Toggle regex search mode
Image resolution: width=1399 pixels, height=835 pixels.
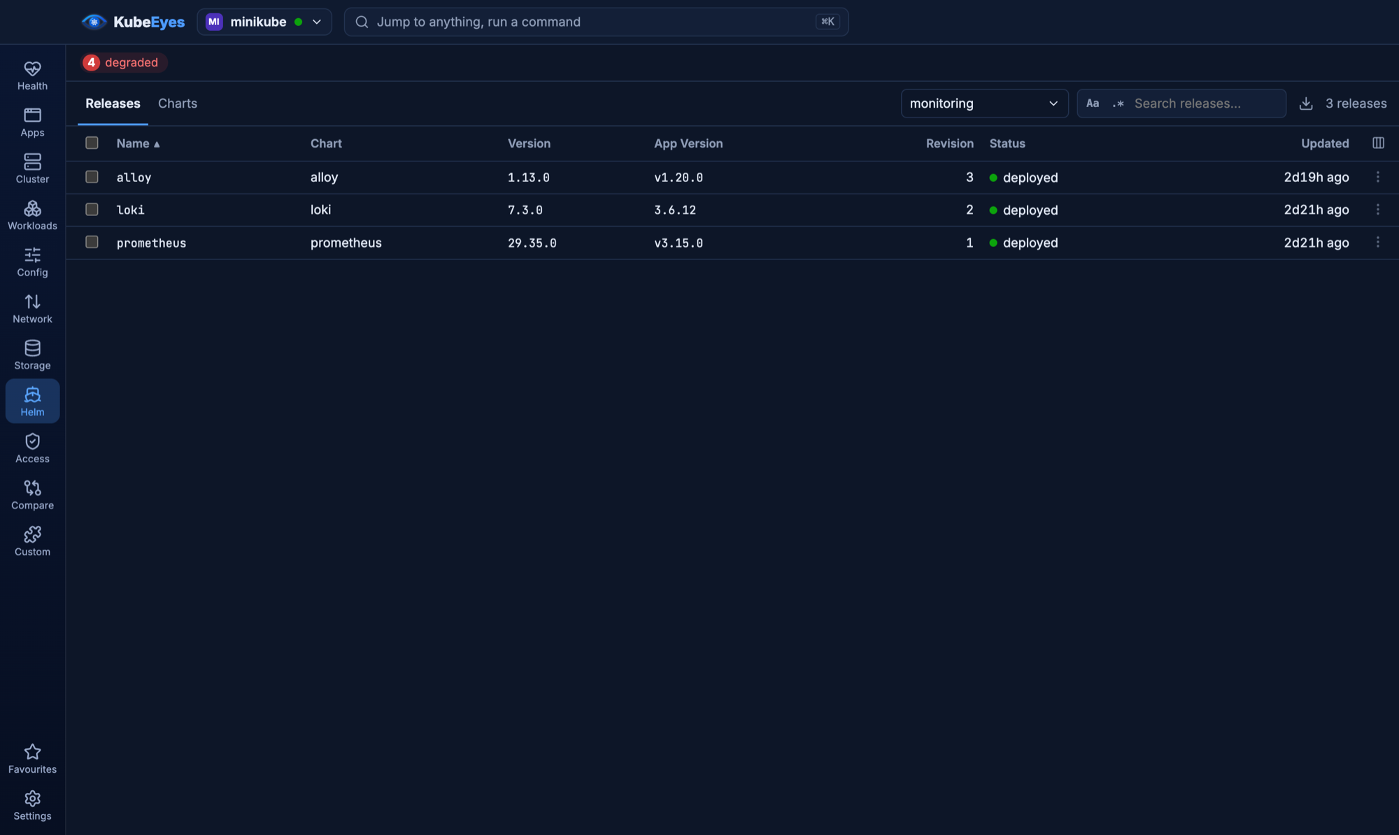click(x=1118, y=104)
